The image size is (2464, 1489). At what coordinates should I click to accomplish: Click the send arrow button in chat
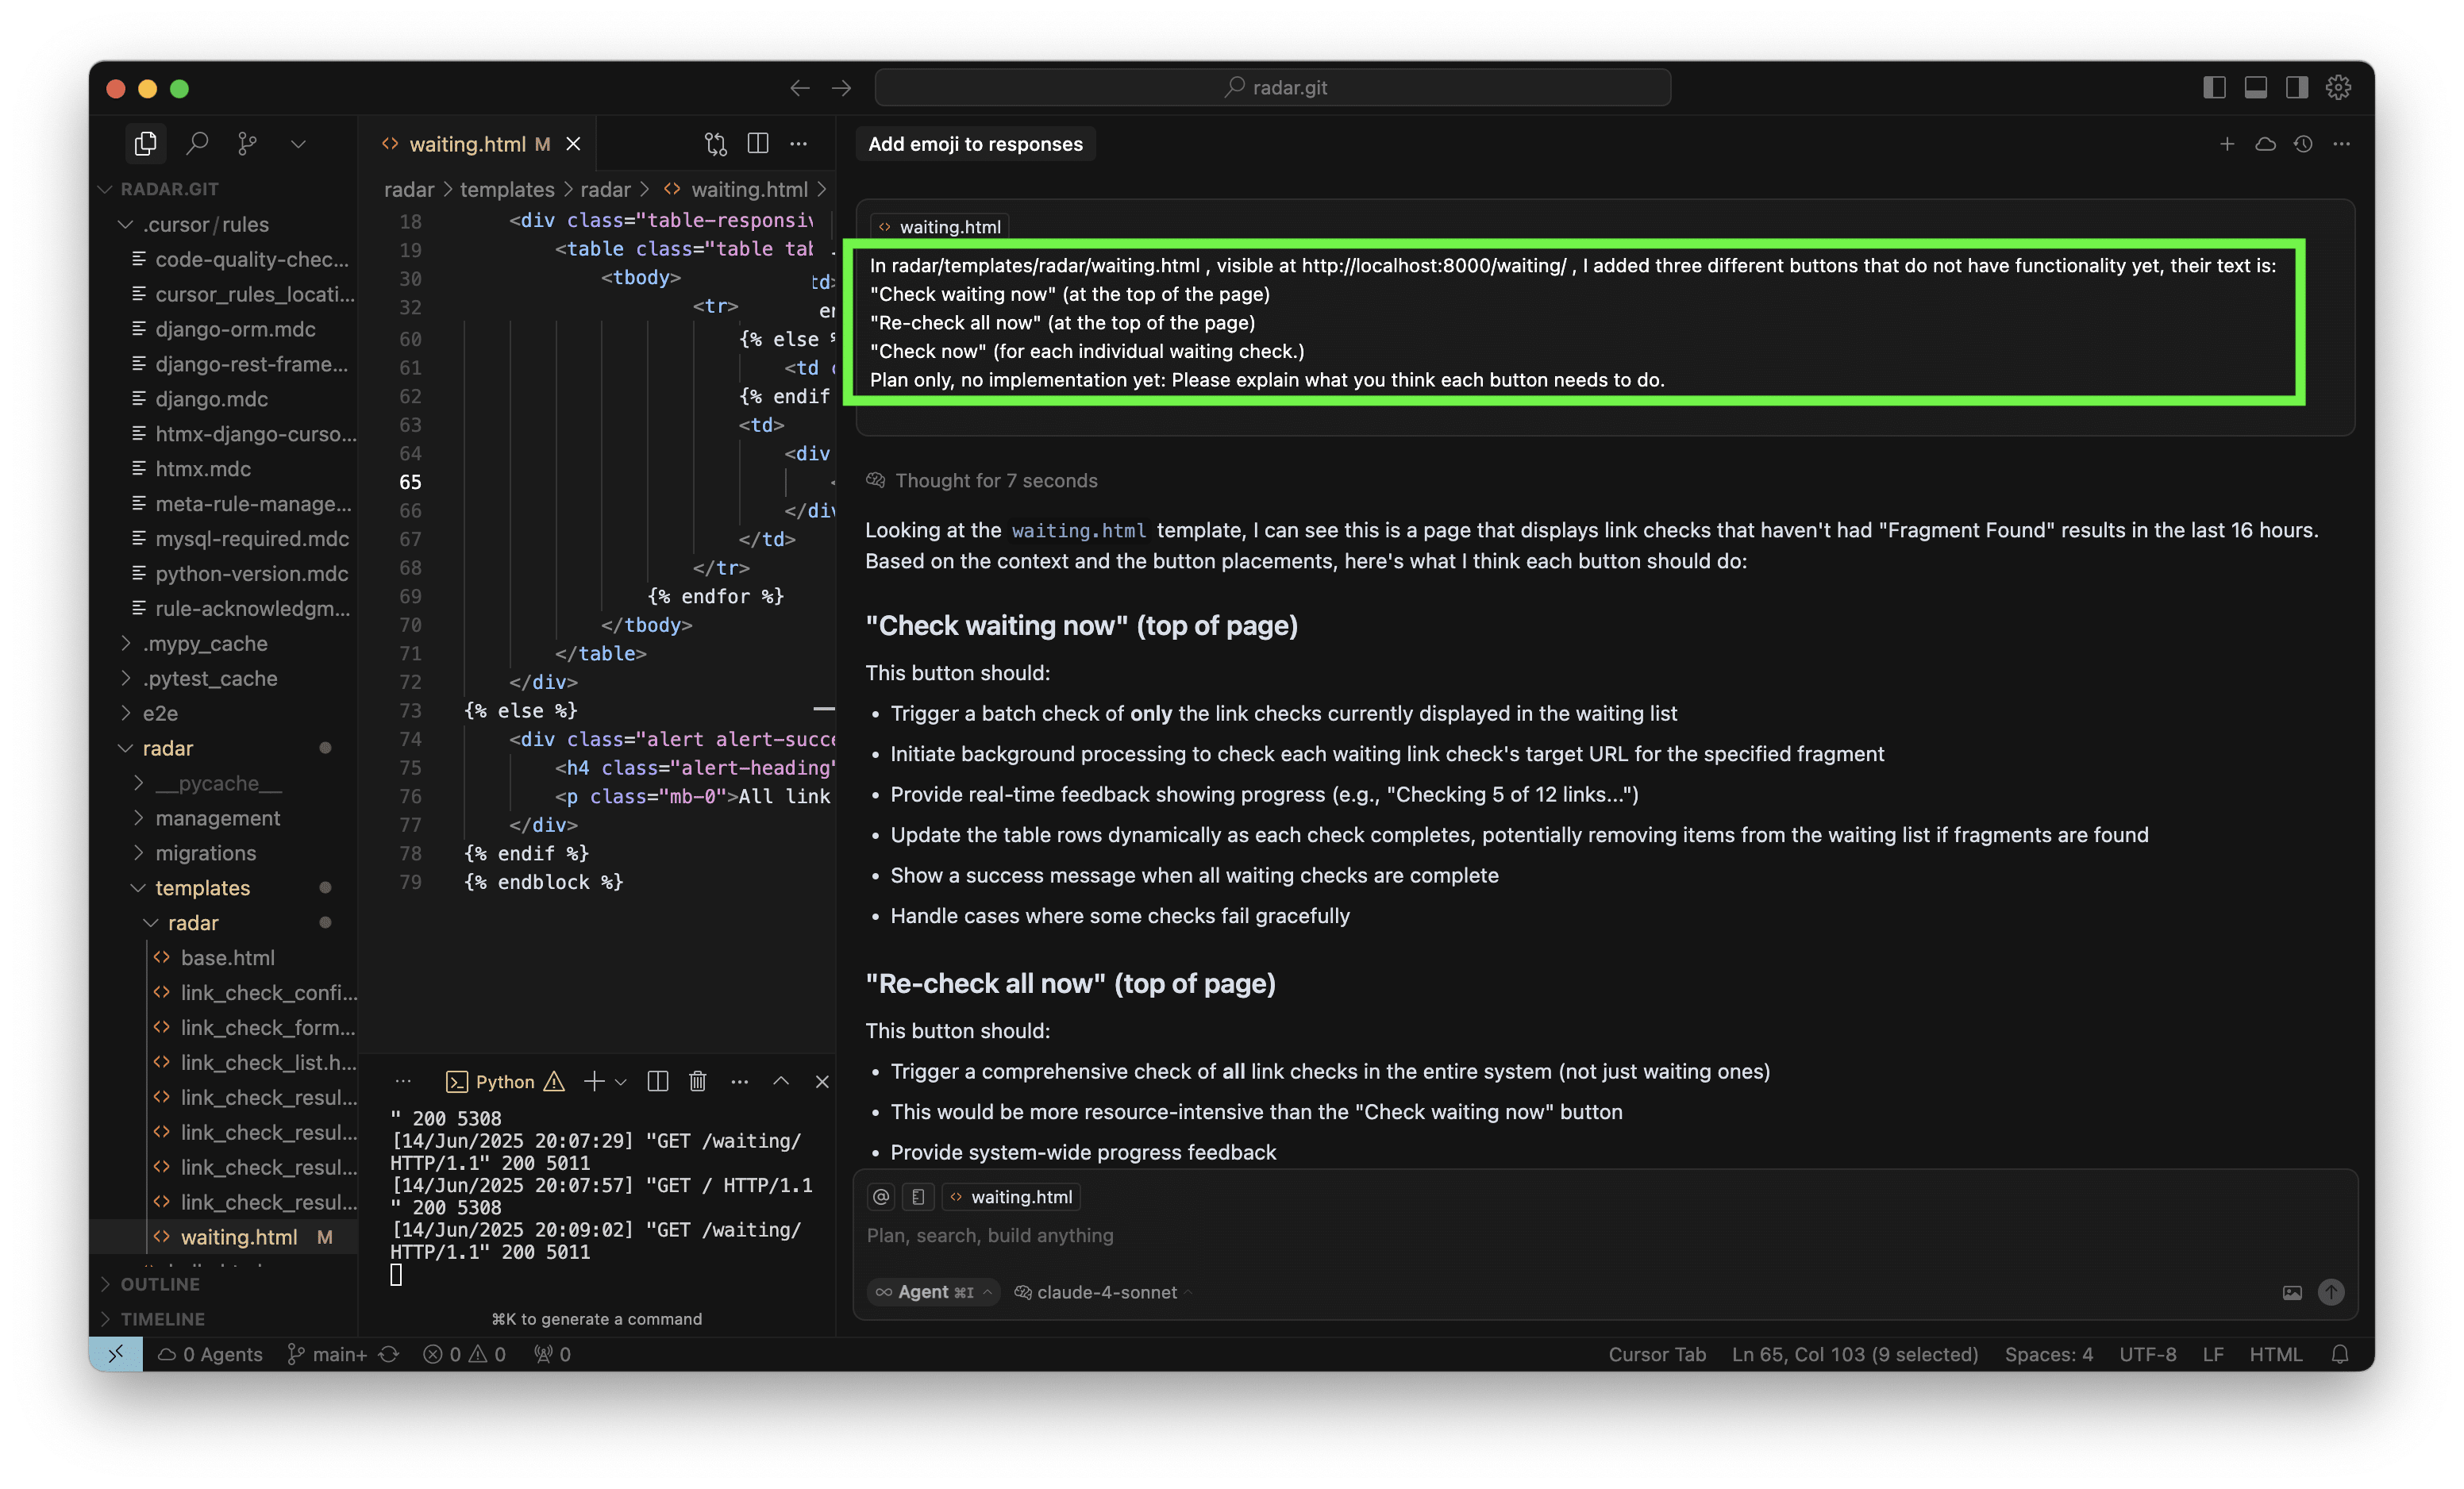coord(2330,1292)
